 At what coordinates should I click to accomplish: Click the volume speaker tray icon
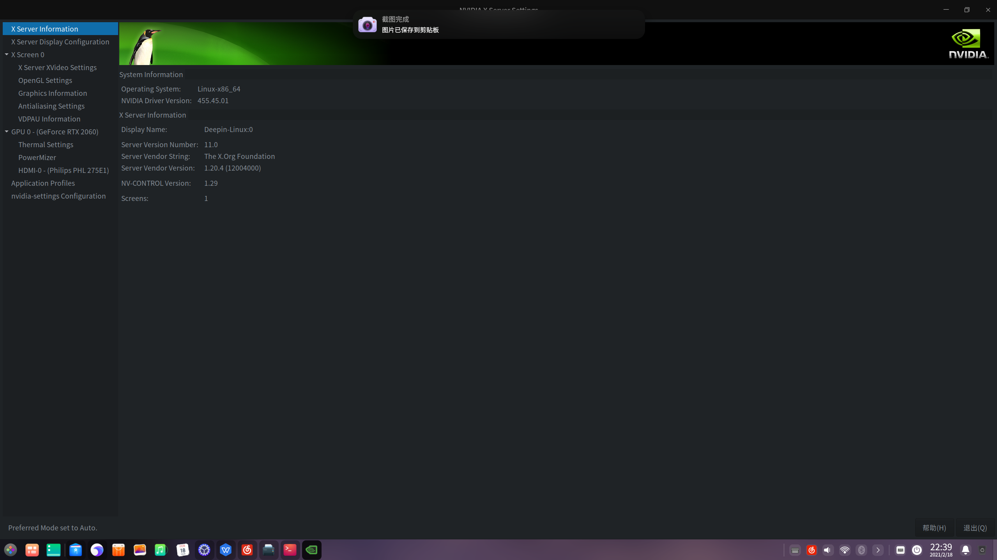(x=827, y=550)
